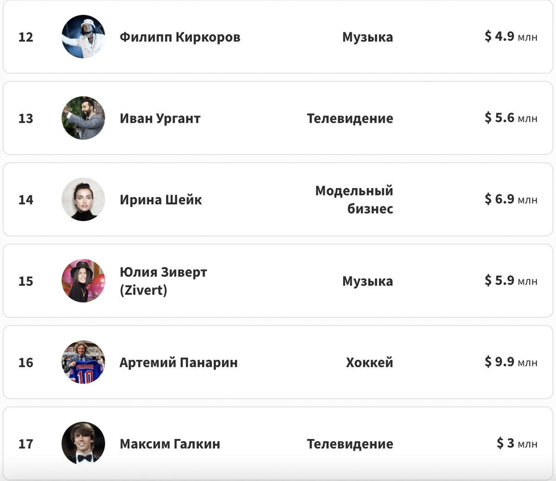Select the Артемий Панарин name

(x=178, y=362)
